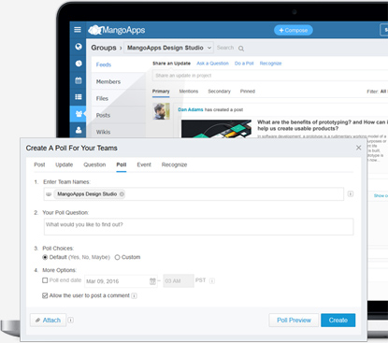388x343 pixels.
Task: Click the Create button
Action: coord(338,320)
